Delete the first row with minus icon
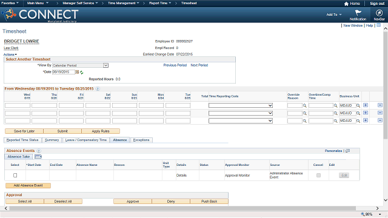 coord(380,105)
